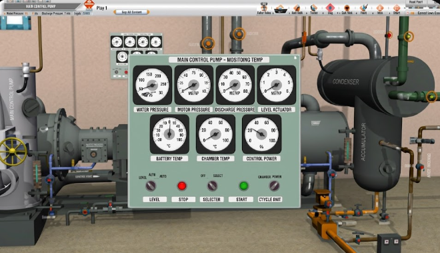Image resolution: width=440 pixels, height=253 pixels.
Task: Turn the CYCLE UNIT rotary knob
Action: pyautogui.click(x=274, y=186)
